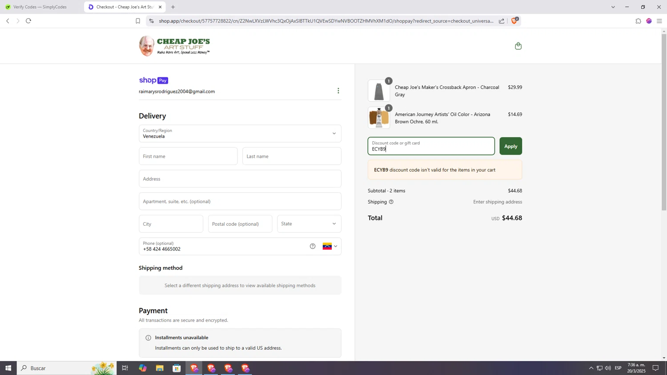
Task: Click the Arizona Brown Ochre oil thumbnail
Action: tap(379, 118)
